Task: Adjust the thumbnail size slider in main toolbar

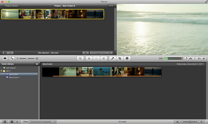Action: 27,58
